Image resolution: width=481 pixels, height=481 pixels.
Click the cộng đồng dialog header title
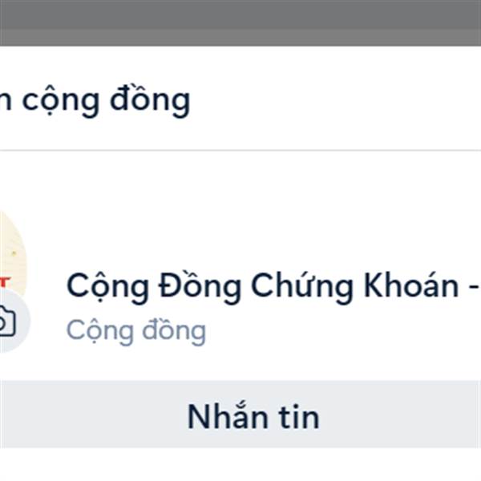point(95,101)
